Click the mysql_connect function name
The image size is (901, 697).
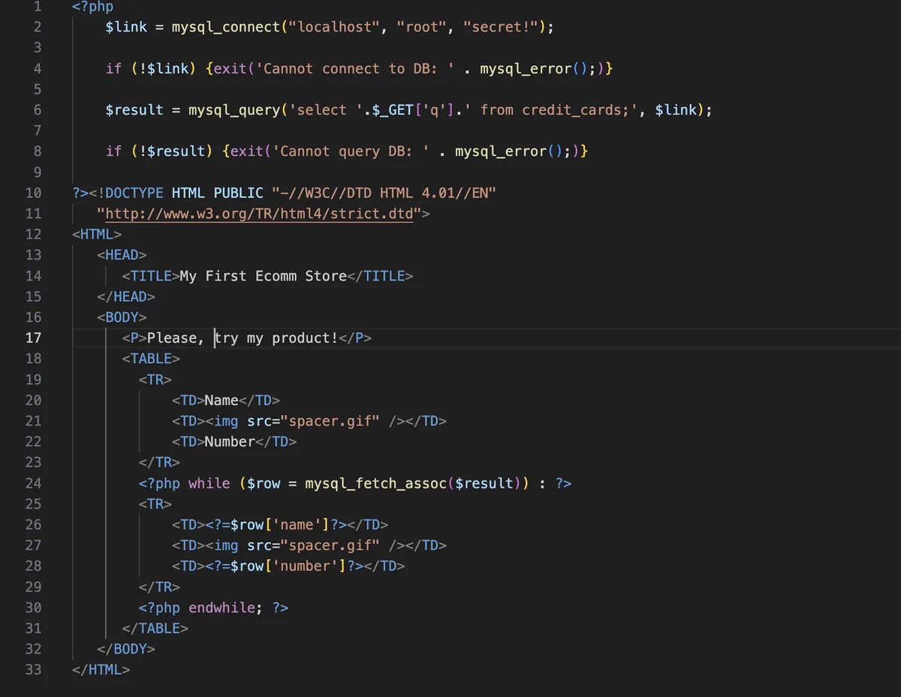pos(225,27)
